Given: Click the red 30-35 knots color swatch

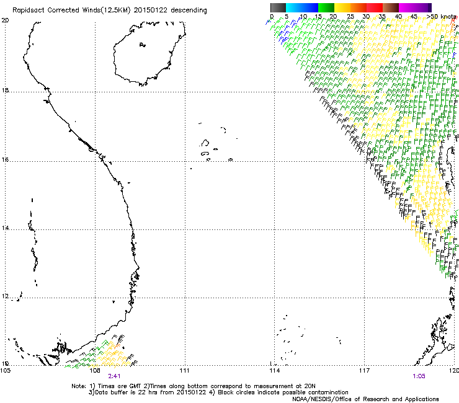Looking at the screenshot, I should [x=375, y=7].
